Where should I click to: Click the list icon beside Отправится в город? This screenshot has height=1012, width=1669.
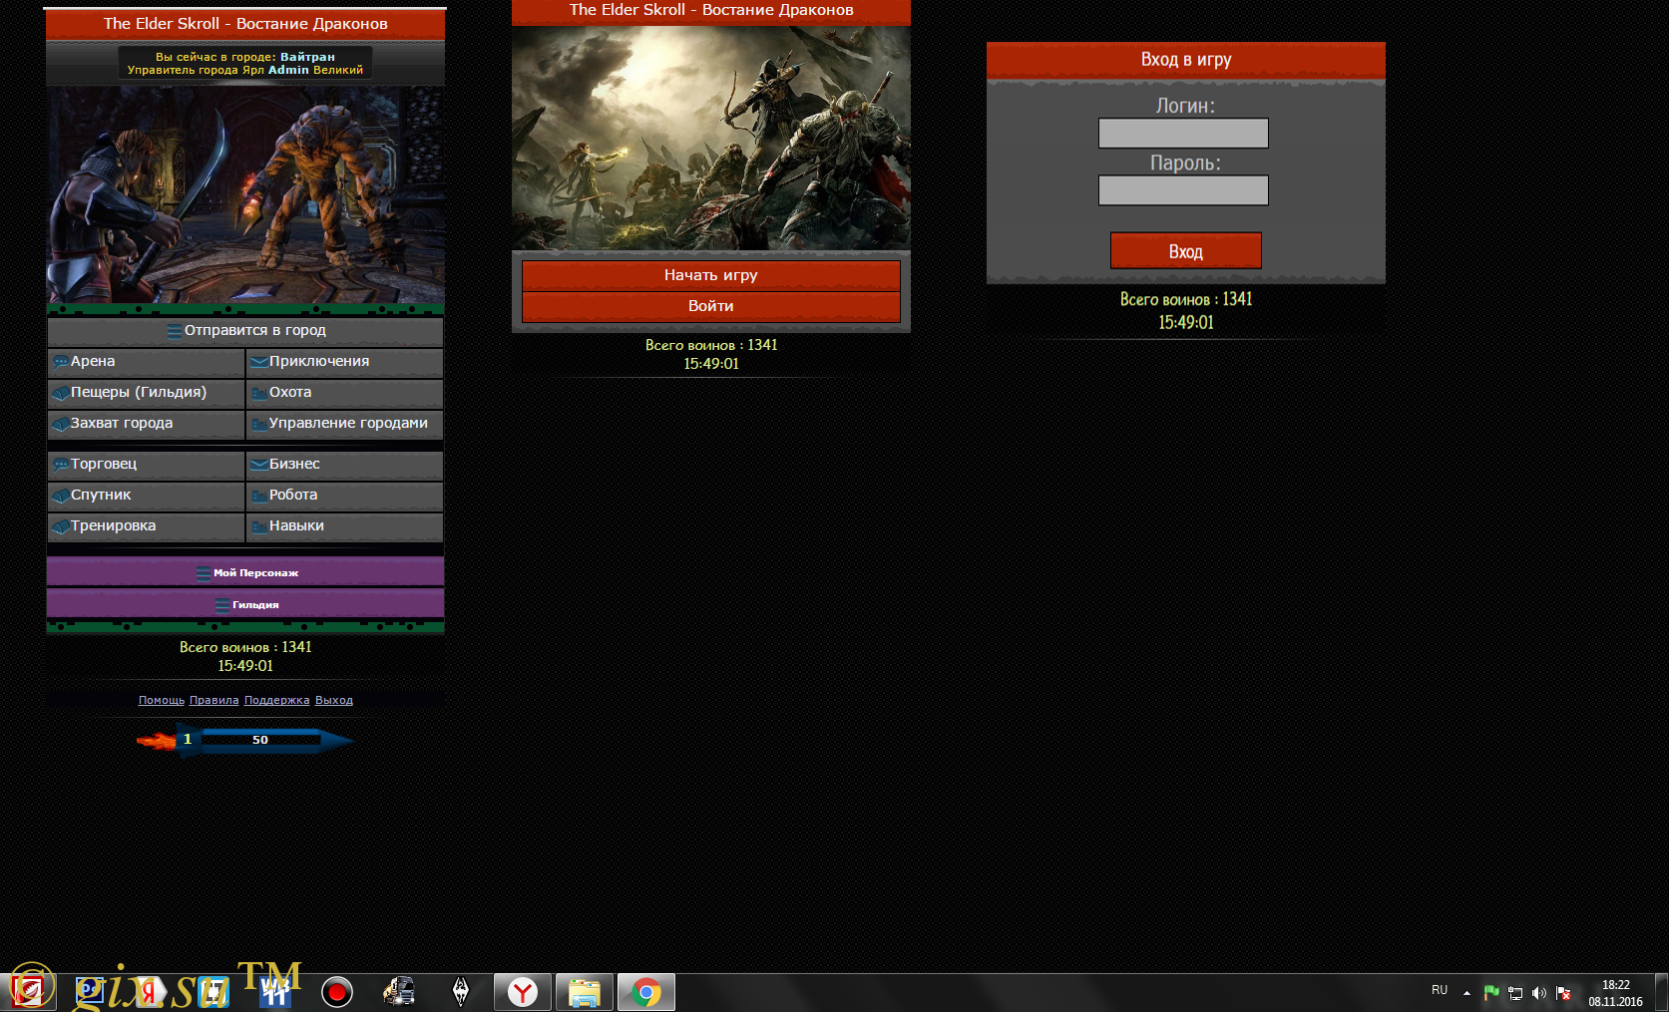(x=175, y=332)
